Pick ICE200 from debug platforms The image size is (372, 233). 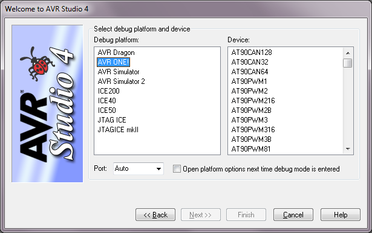click(109, 91)
